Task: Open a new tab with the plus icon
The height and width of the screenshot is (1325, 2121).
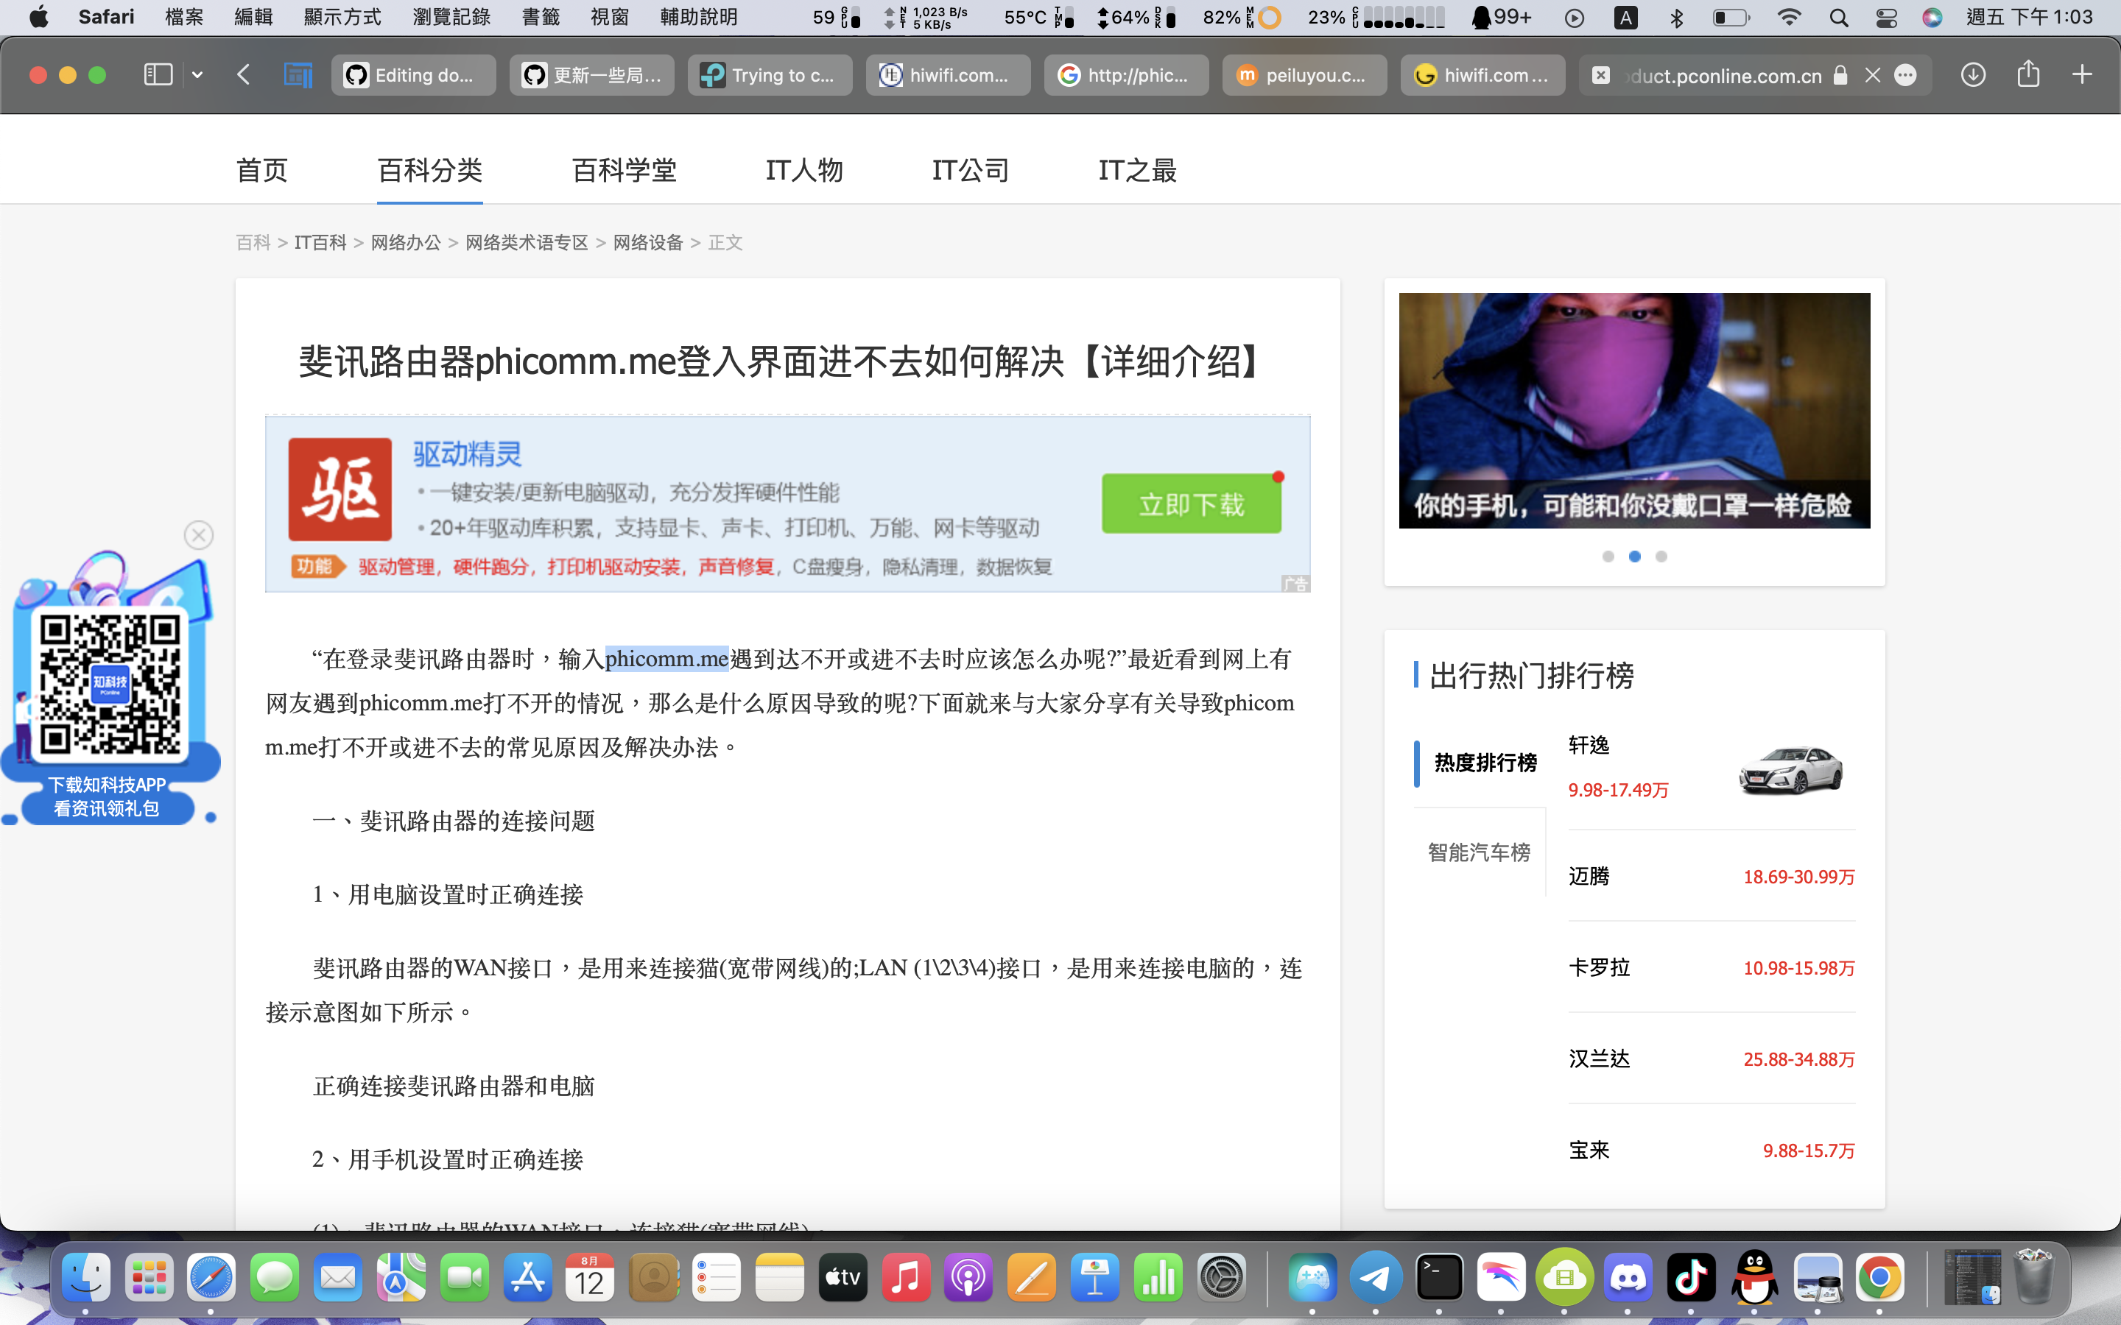Action: (x=2083, y=74)
